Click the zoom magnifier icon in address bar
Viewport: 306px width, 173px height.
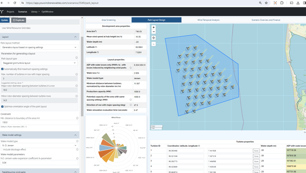(261, 3)
